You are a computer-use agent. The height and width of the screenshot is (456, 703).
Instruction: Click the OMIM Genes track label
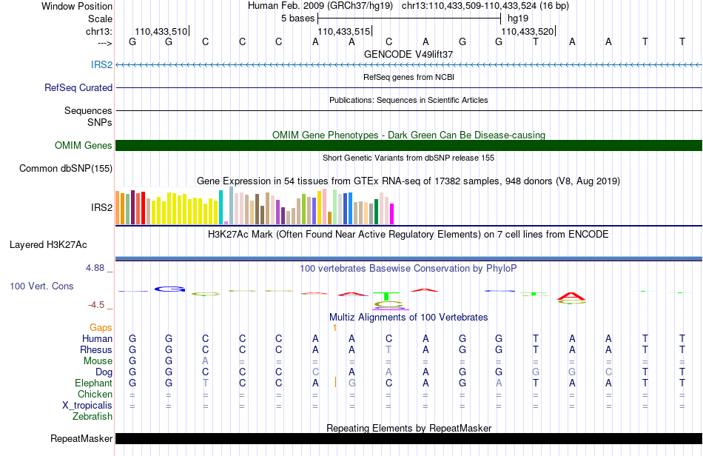click(x=83, y=145)
